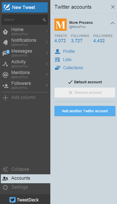This screenshot has height=204, width=117.
Task: Collapse the More Process account chevron
Action: click(x=113, y=23)
